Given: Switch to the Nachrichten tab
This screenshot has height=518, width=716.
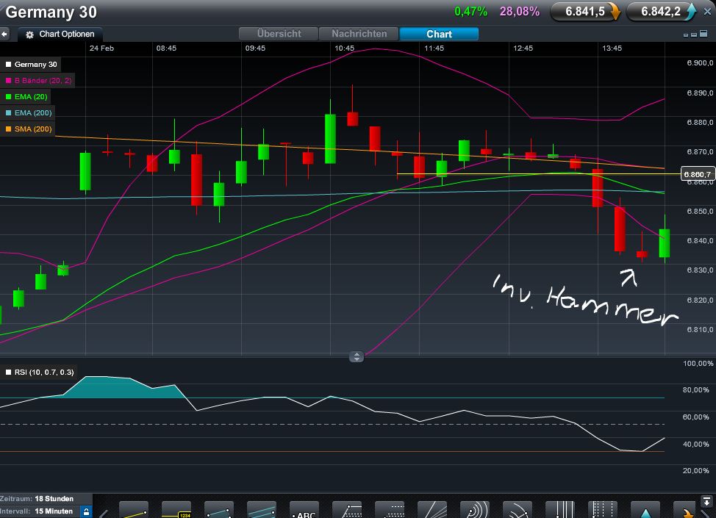Looking at the screenshot, I should coord(358,33).
